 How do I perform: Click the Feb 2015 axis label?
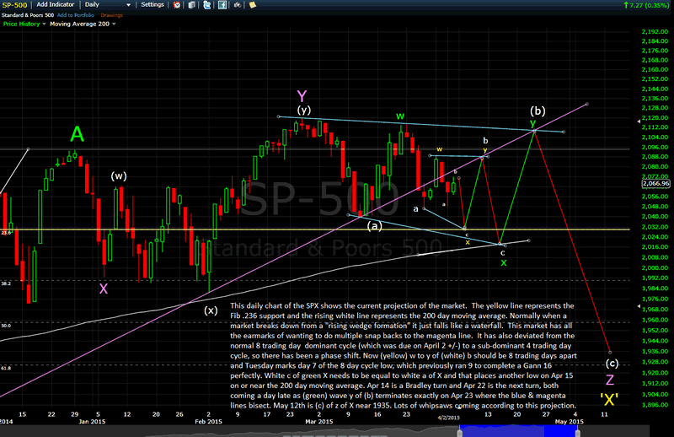[208, 422]
